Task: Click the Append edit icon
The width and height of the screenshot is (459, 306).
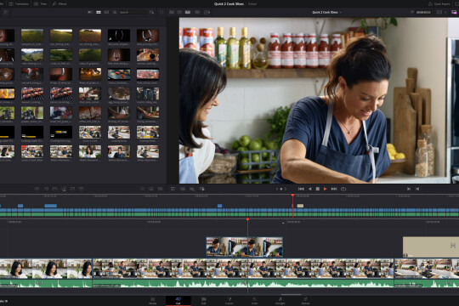Action: (x=46, y=189)
